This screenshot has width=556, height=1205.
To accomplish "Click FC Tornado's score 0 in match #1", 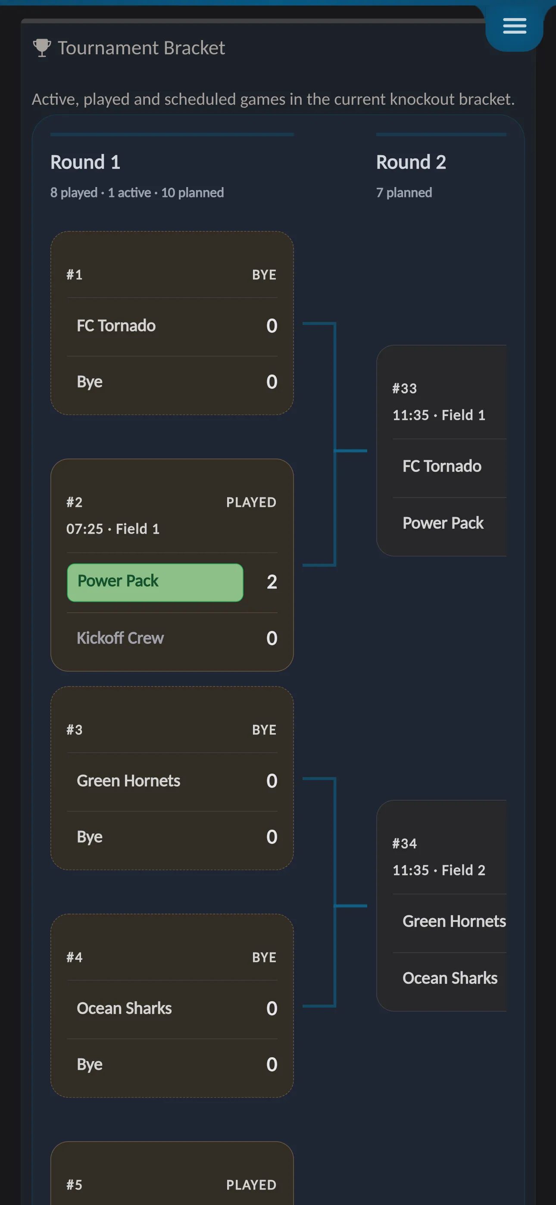I will pos(272,325).
